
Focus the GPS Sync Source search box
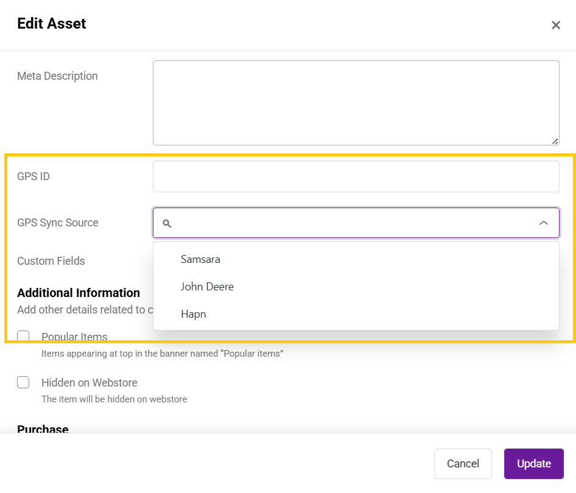(353, 223)
